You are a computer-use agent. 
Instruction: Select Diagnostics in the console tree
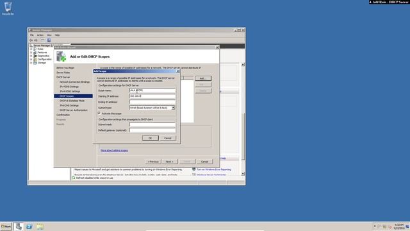pos(43,56)
